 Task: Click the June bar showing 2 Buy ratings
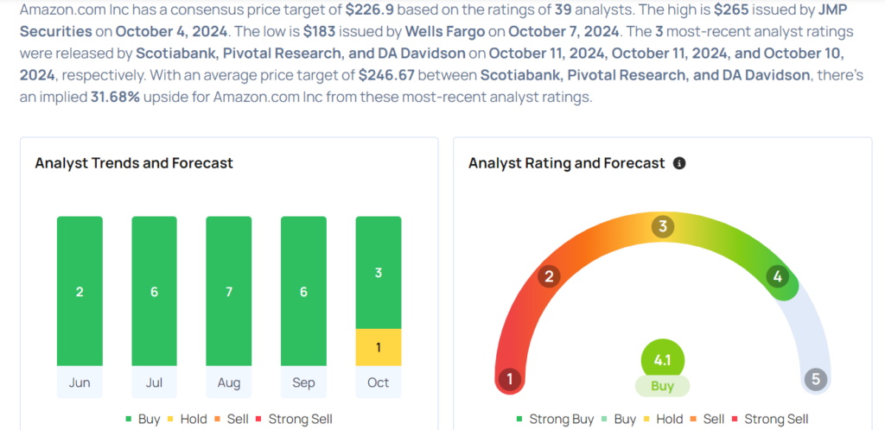tap(80, 291)
